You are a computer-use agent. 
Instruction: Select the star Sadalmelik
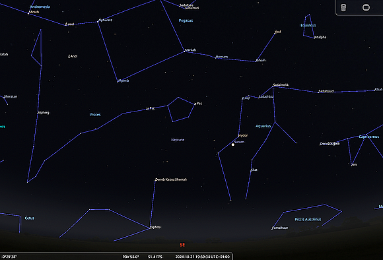click(273, 86)
